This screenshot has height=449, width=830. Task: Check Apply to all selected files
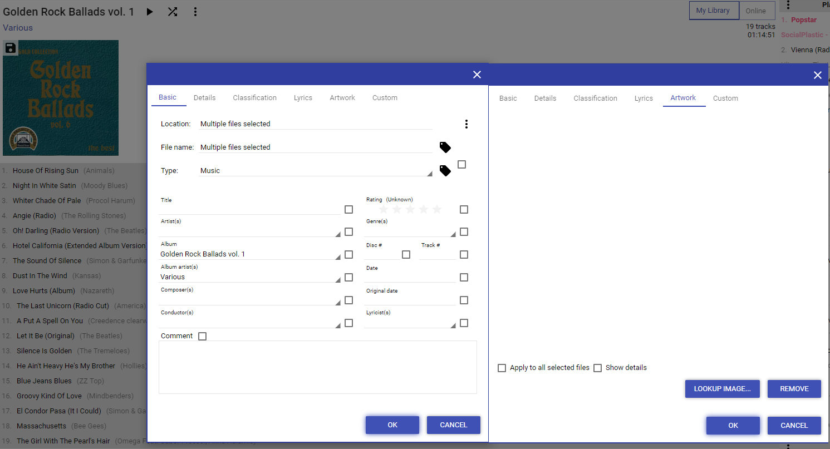pos(502,368)
